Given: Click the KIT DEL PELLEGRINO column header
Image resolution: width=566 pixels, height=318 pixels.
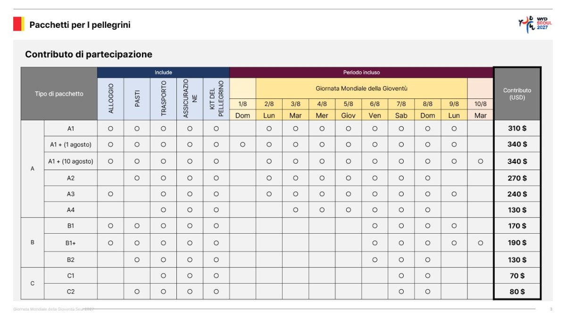Looking at the screenshot, I should [216, 98].
